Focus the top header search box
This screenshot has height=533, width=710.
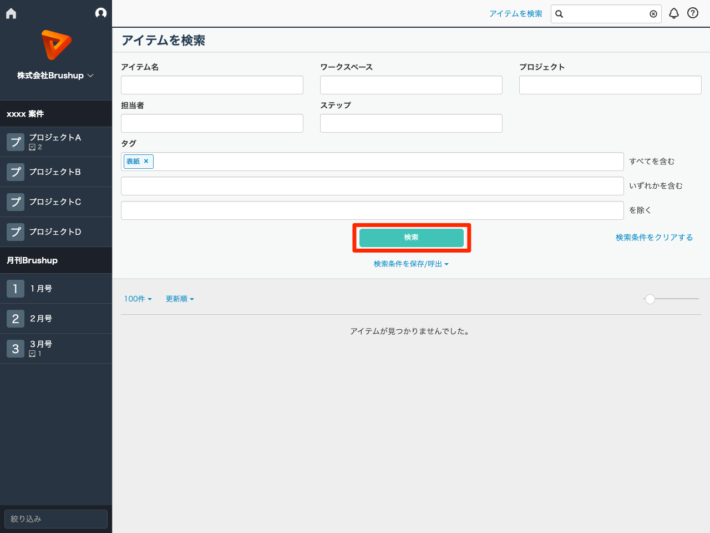[606, 14]
